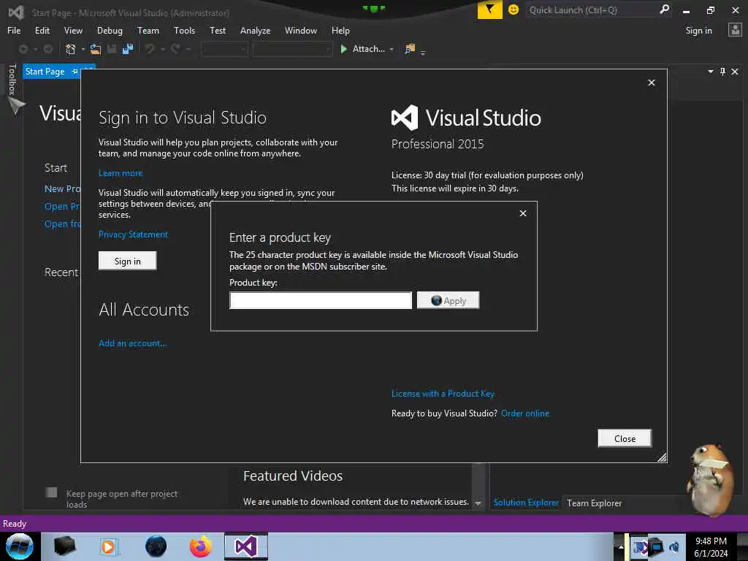Show hidden tray icons arrow
This screenshot has width=748, height=561.
coord(621,546)
